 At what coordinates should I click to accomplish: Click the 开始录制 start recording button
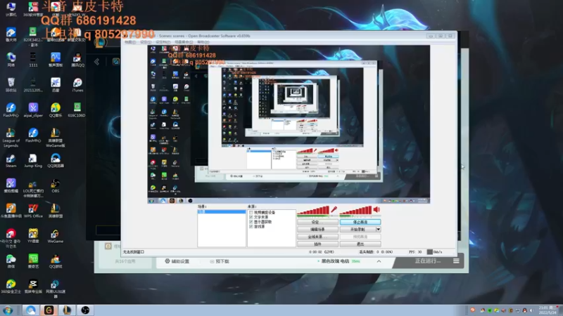tap(358, 230)
